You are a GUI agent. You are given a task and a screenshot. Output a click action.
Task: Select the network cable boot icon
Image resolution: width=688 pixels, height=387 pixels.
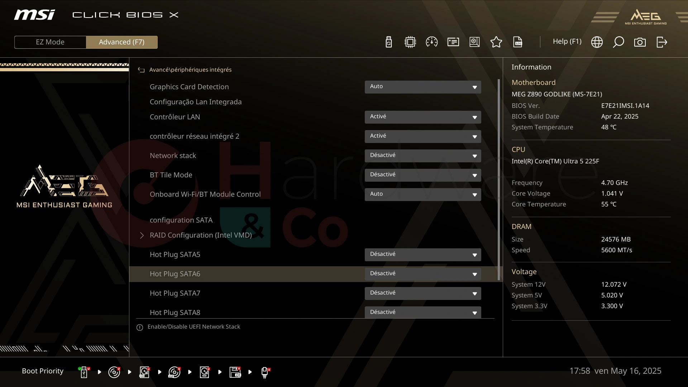(265, 372)
